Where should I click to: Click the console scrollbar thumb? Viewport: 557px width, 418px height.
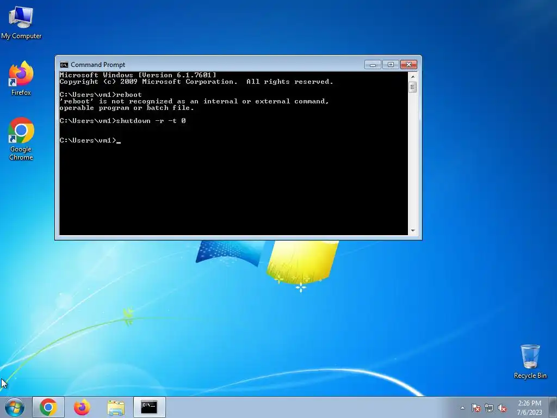point(412,87)
